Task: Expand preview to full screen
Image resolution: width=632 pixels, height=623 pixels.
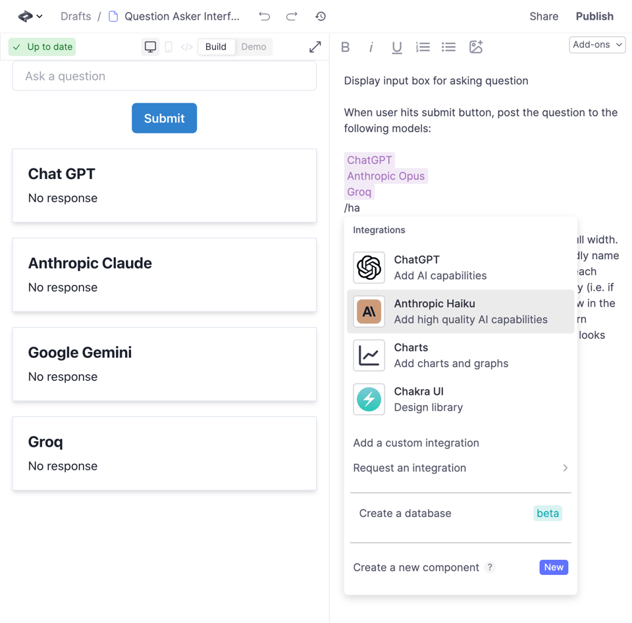Action: 315,47
